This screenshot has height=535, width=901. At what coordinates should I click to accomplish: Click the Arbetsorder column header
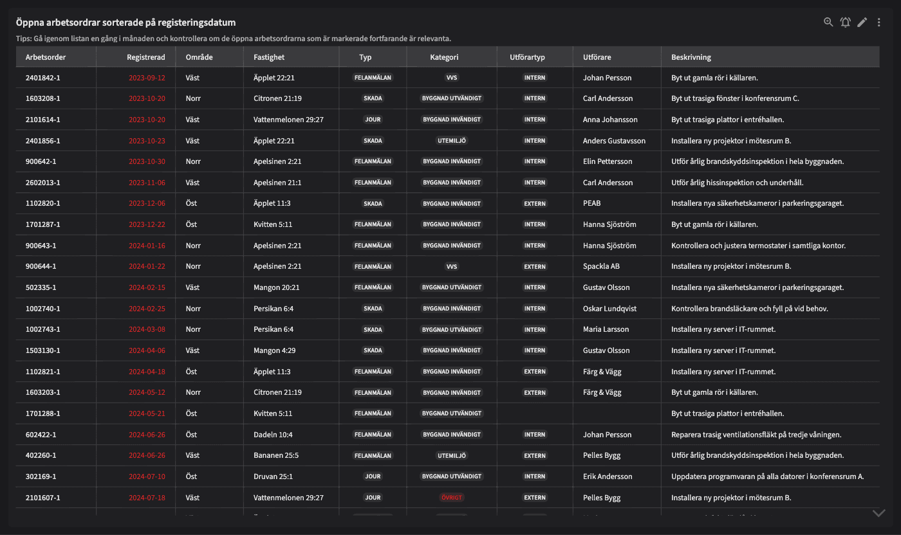(x=46, y=57)
